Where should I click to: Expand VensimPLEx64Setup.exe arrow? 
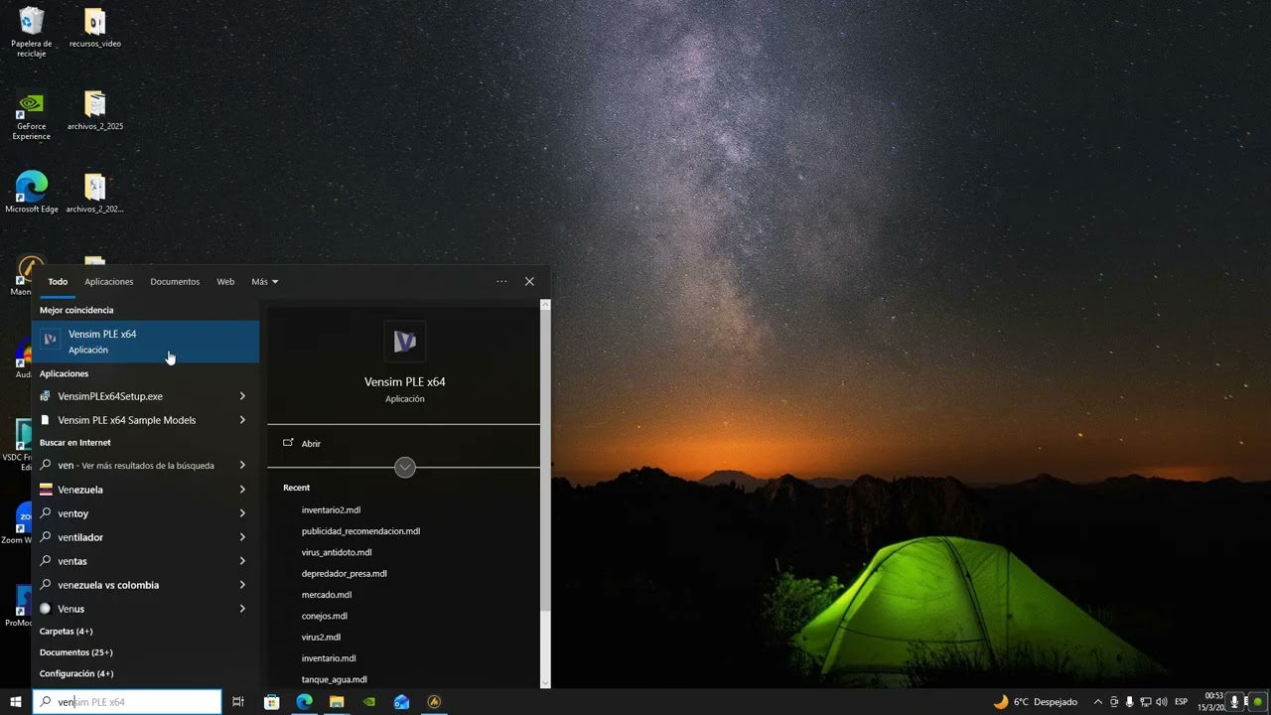[242, 396]
